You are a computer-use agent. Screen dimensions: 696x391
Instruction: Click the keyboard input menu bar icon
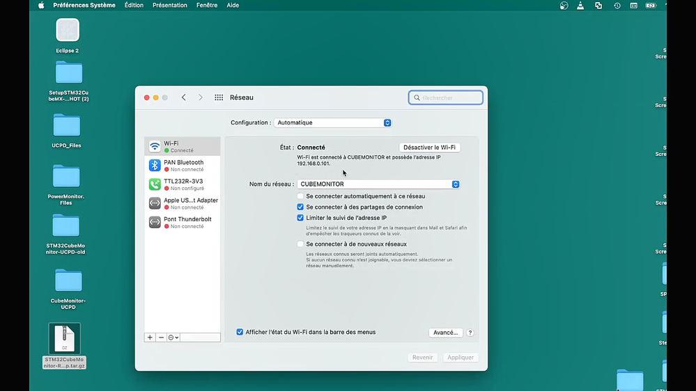pos(633,6)
